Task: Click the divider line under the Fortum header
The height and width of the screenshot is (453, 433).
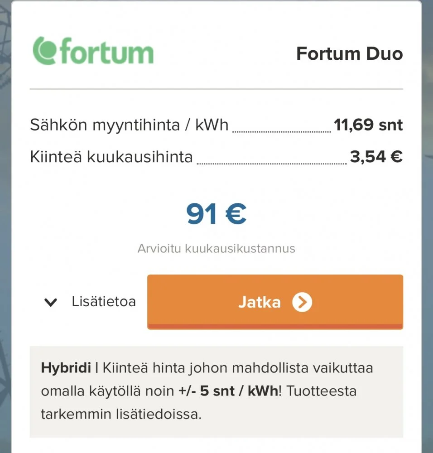Action: (216, 89)
